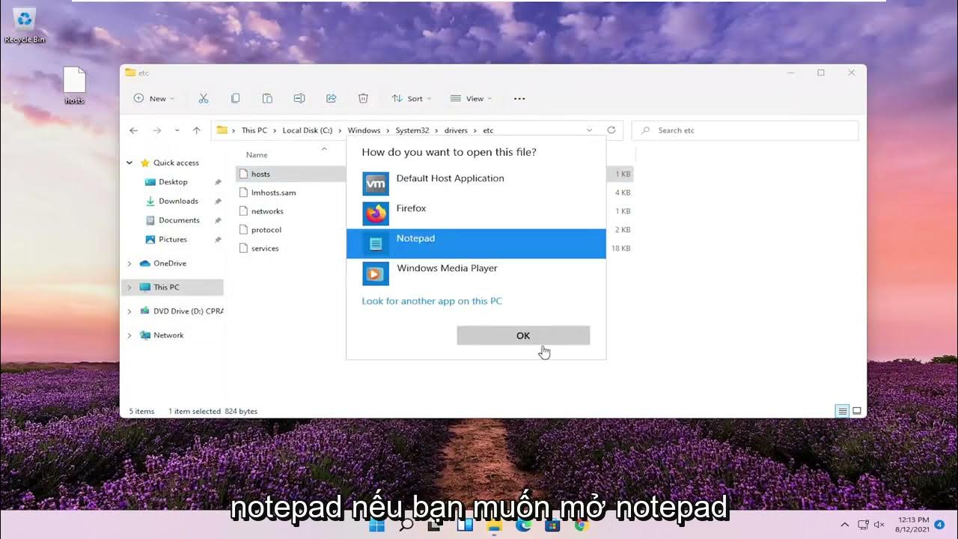
Task: Open the Sort dropdown menu
Action: [412, 98]
